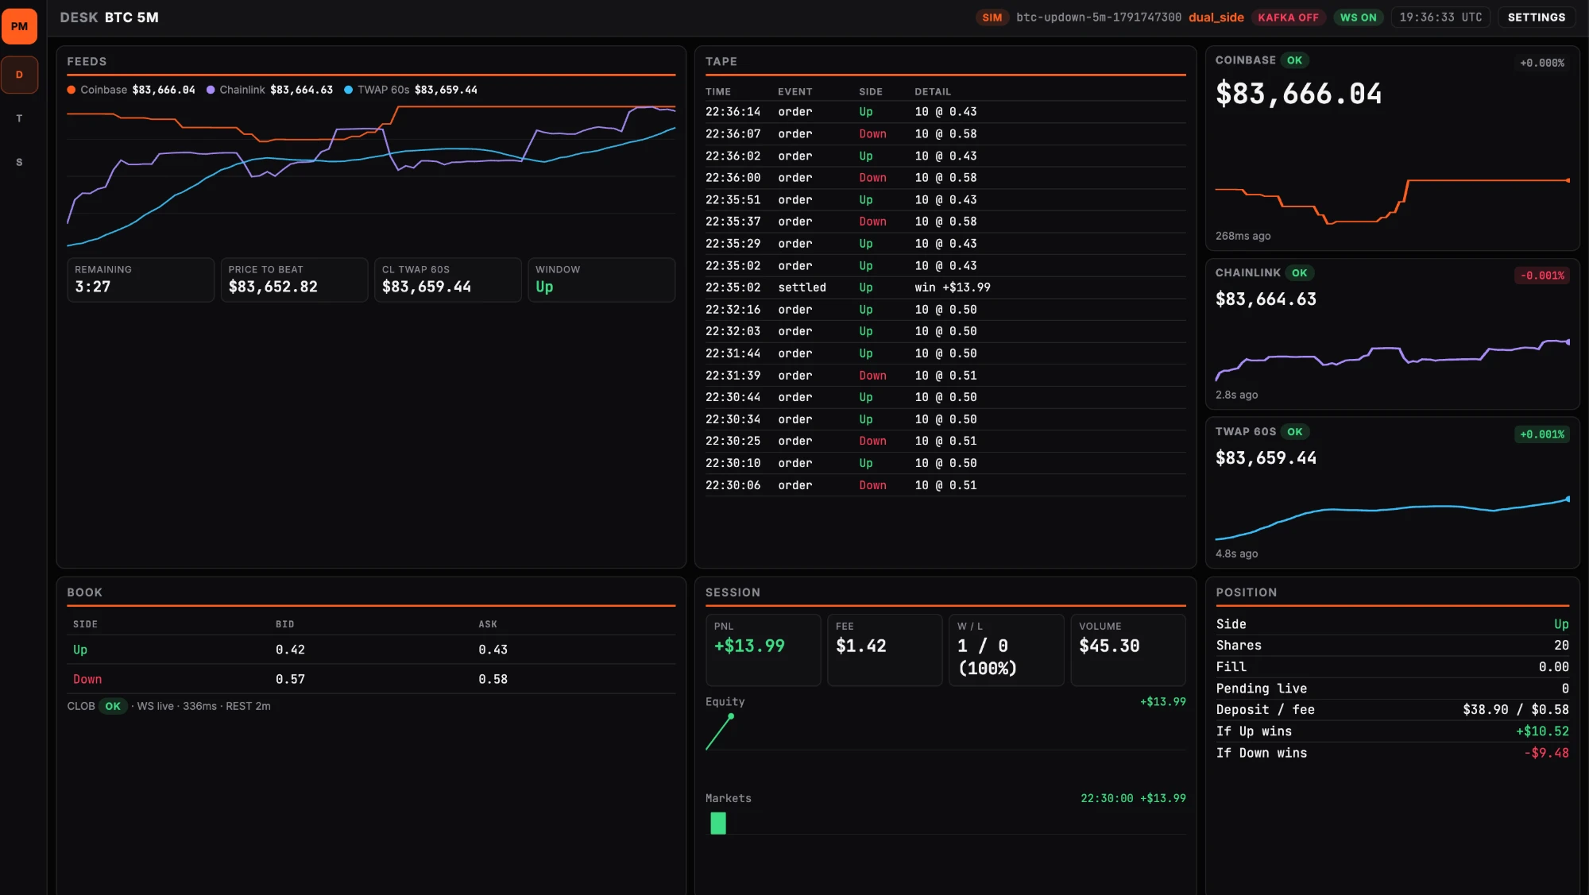Toggle the KAFKA OFF badge
Image resolution: width=1589 pixels, height=895 pixels.
(1288, 17)
